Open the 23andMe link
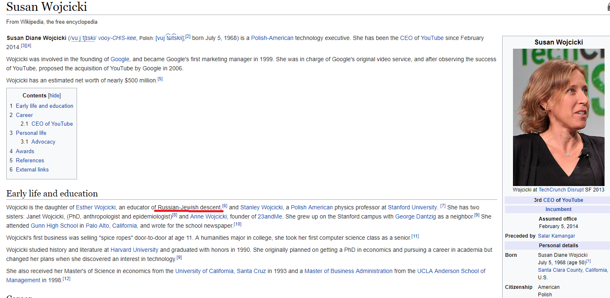 click(270, 216)
